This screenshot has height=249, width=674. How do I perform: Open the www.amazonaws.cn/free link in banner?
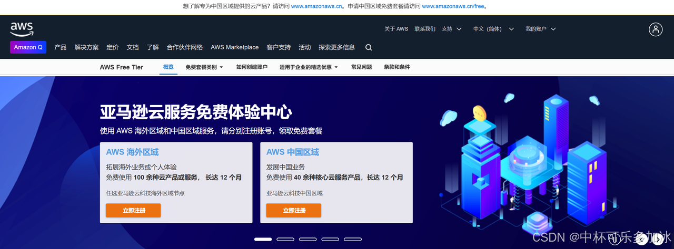click(453, 6)
